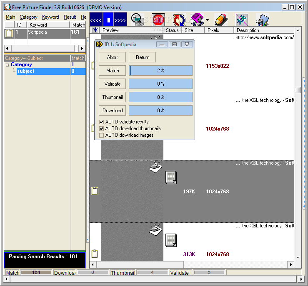Open the magnifier search tool

[x=138, y=20]
